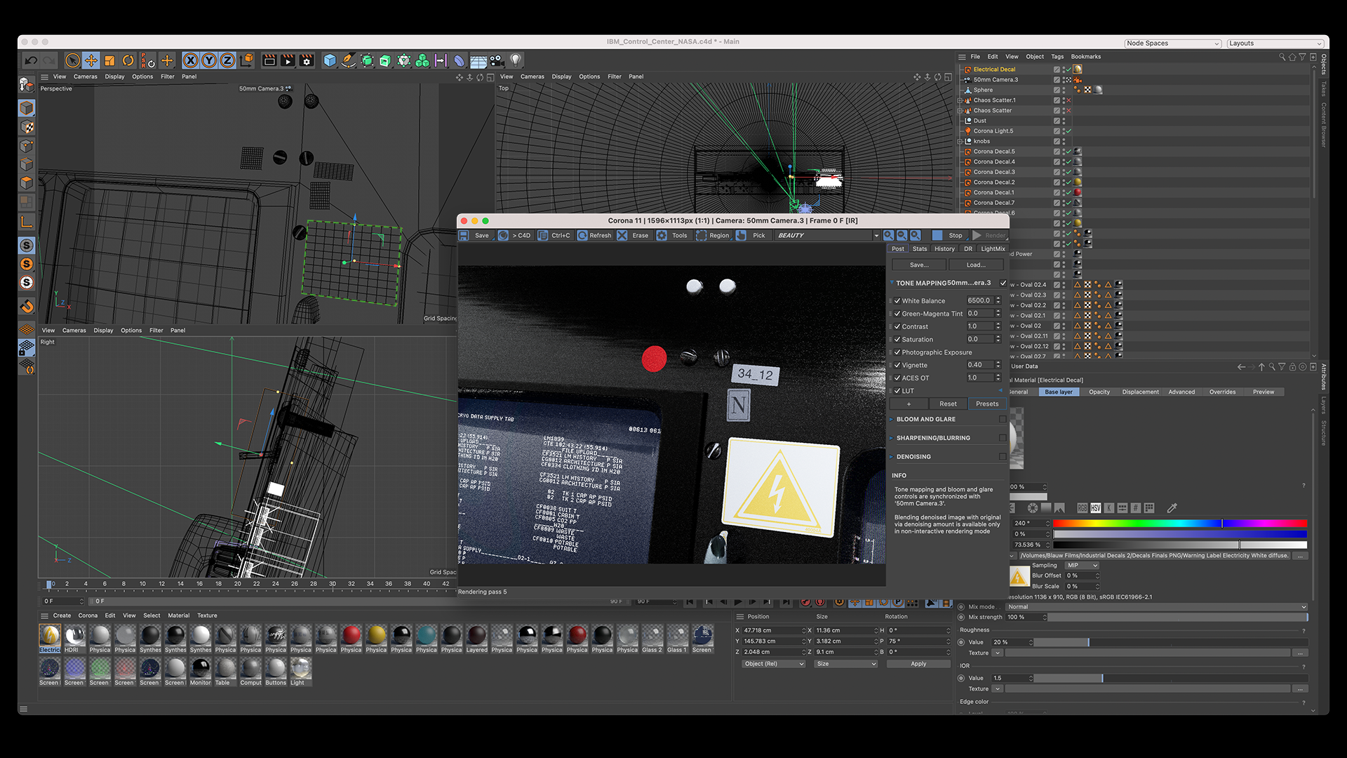Toggle the Z axis lock
This screenshot has width=1347, height=758.
tap(227, 60)
